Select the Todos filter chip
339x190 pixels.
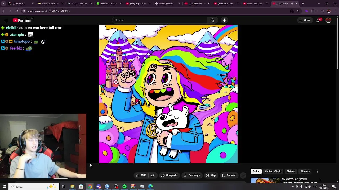tap(256, 172)
